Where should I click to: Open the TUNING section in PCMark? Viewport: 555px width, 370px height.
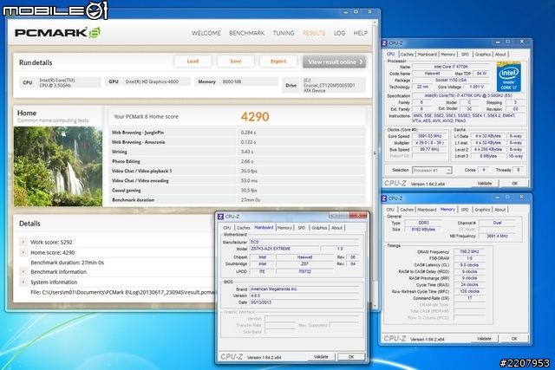(x=284, y=33)
